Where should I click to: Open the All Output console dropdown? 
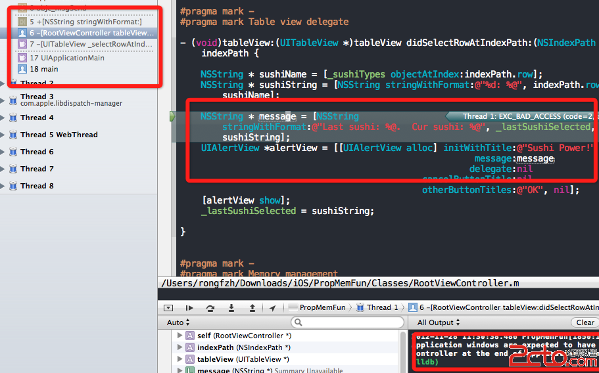tap(439, 322)
